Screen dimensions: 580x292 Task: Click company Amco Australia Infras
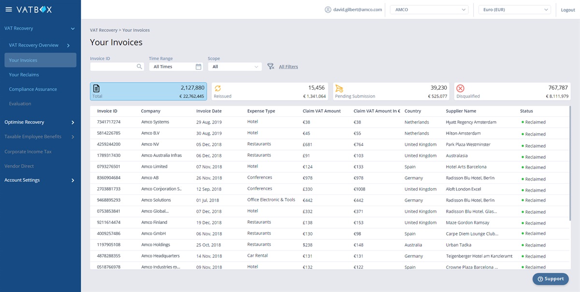tap(161, 155)
